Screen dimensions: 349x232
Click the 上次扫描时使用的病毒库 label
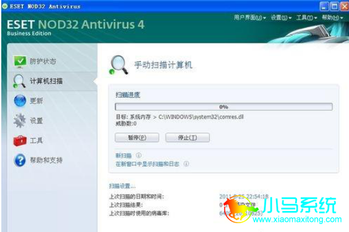[139, 214]
